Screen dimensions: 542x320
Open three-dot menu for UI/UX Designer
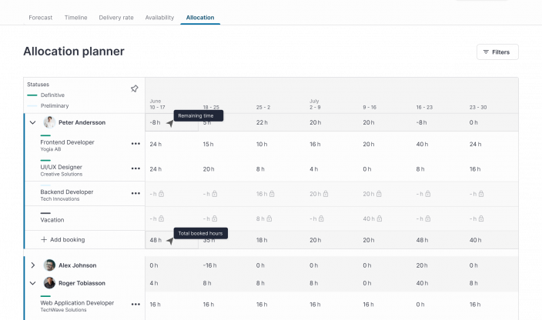135,168
